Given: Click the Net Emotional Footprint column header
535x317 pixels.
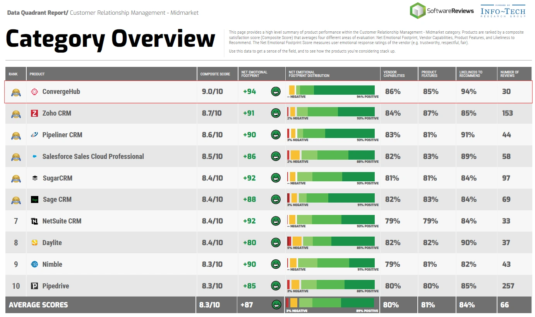Looking at the screenshot, I should (262, 73).
